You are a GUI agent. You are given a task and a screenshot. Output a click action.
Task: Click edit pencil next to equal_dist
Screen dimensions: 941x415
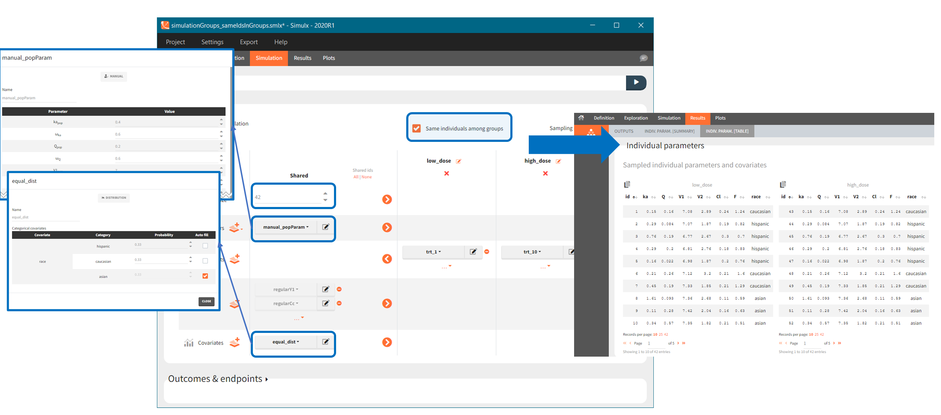coord(325,342)
